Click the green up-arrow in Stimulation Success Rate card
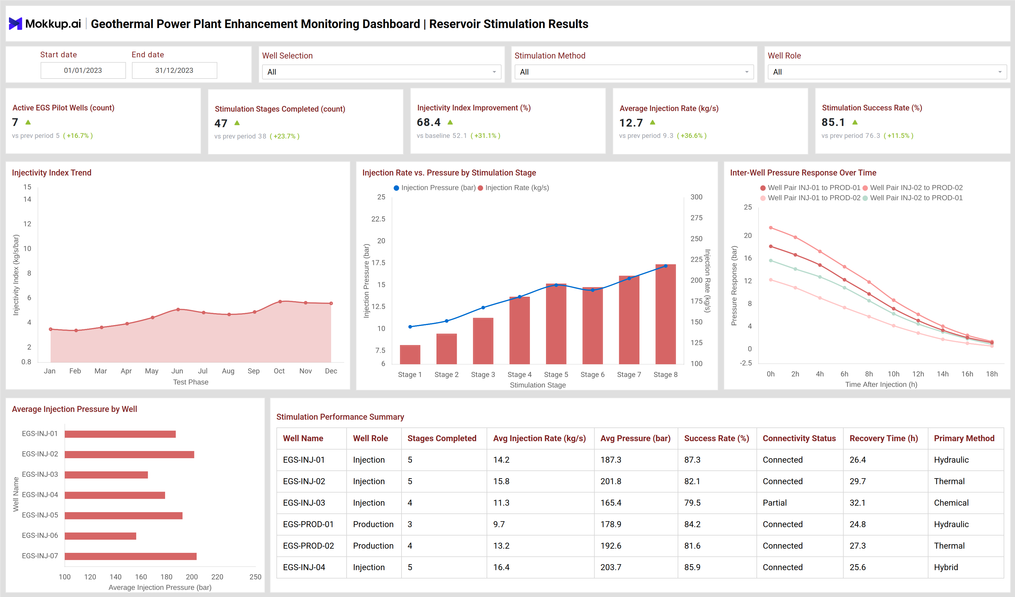This screenshot has width=1015, height=597. point(855,122)
